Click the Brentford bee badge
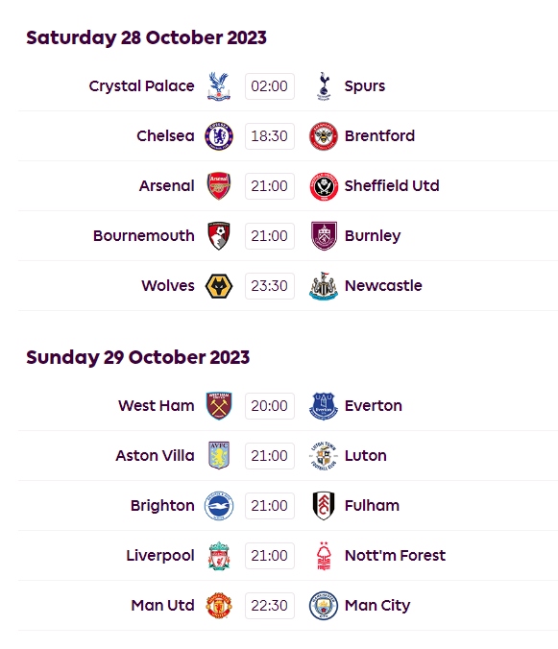Screen dimensions: 558x649 (324, 136)
